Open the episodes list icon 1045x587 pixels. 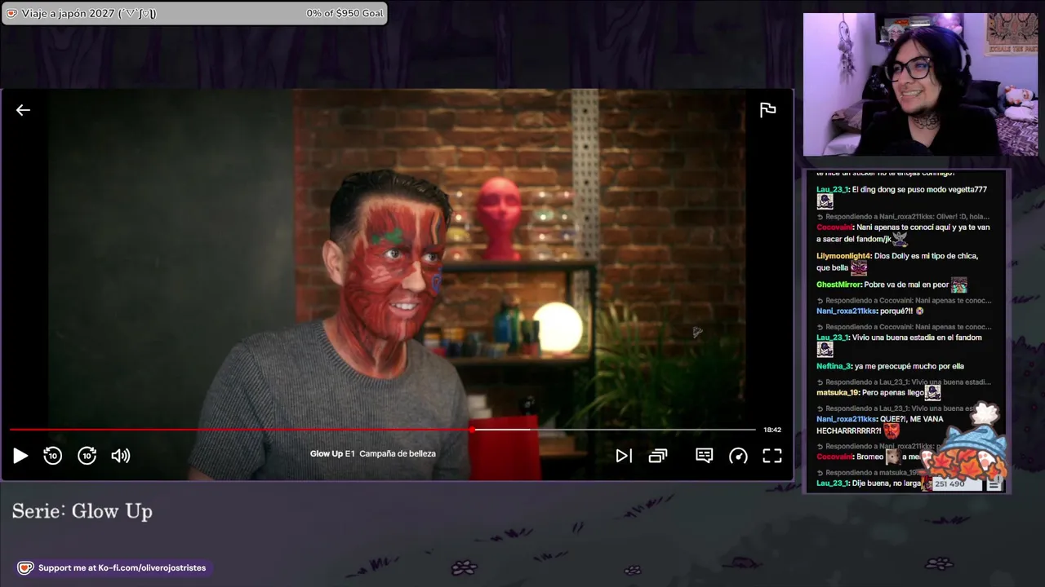pos(658,456)
